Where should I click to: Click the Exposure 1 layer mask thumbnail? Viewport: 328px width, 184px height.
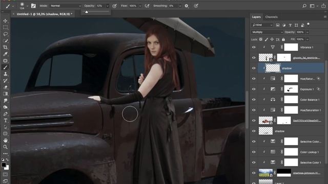coord(291,89)
